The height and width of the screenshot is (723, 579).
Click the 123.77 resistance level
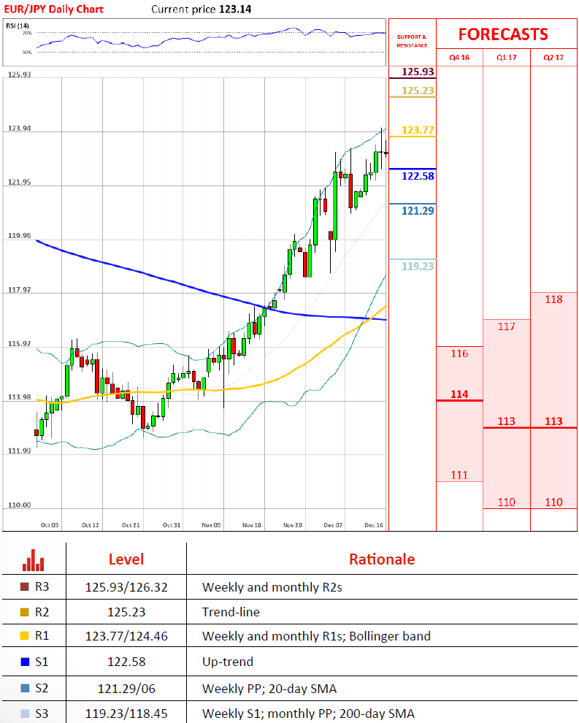(418, 130)
